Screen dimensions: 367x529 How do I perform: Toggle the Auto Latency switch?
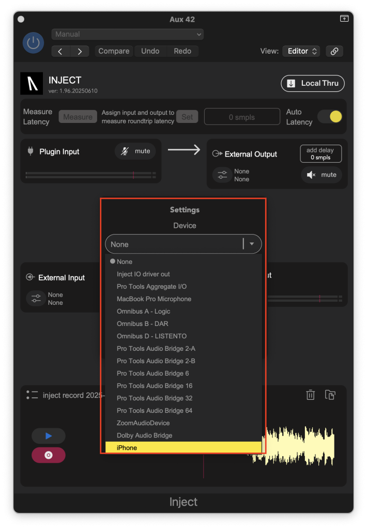[331, 117]
